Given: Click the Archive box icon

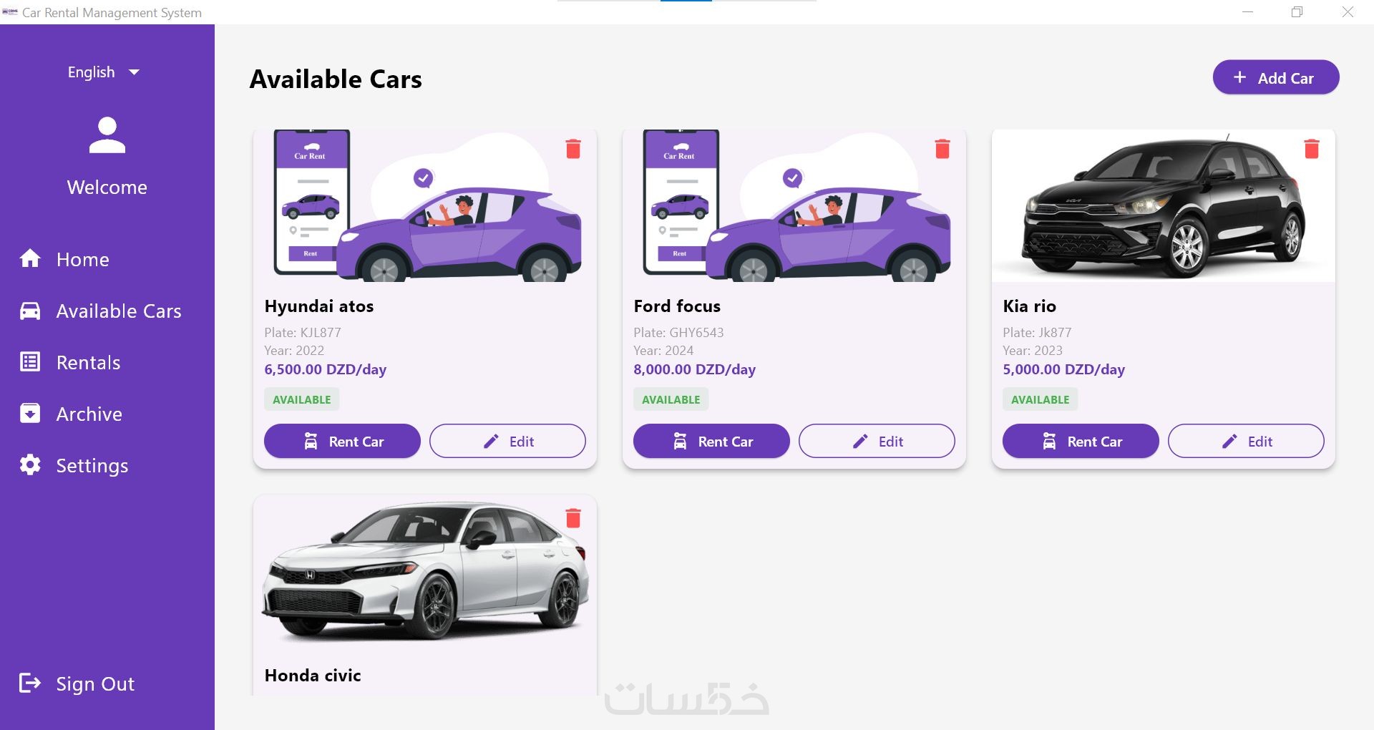Looking at the screenshot, I should click(x=30, y=414).
